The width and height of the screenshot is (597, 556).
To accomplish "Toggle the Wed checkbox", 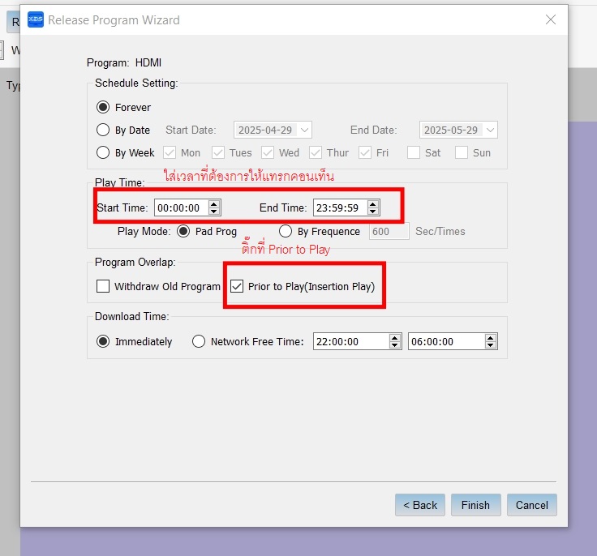I will click(268, 152).
